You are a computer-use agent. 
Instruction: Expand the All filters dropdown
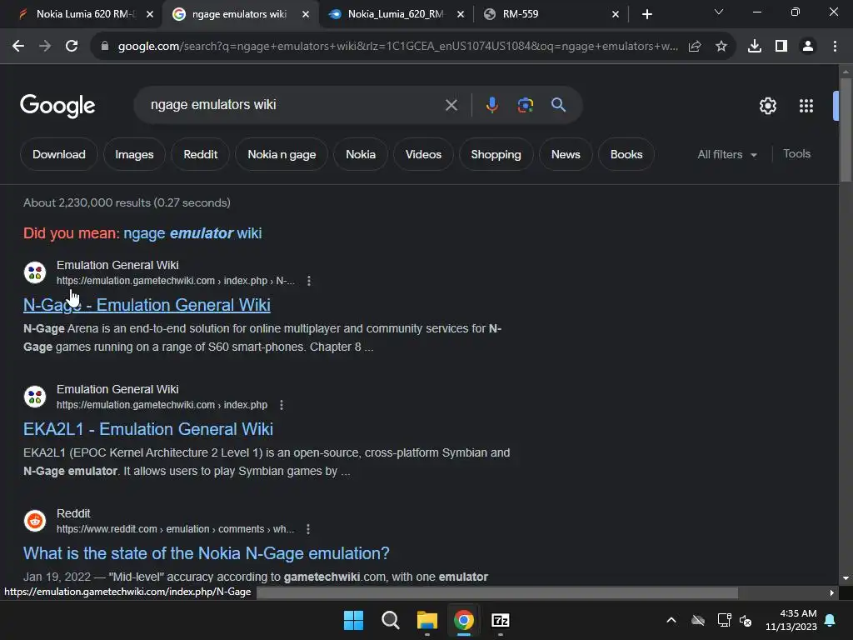(x=727, y=154)
